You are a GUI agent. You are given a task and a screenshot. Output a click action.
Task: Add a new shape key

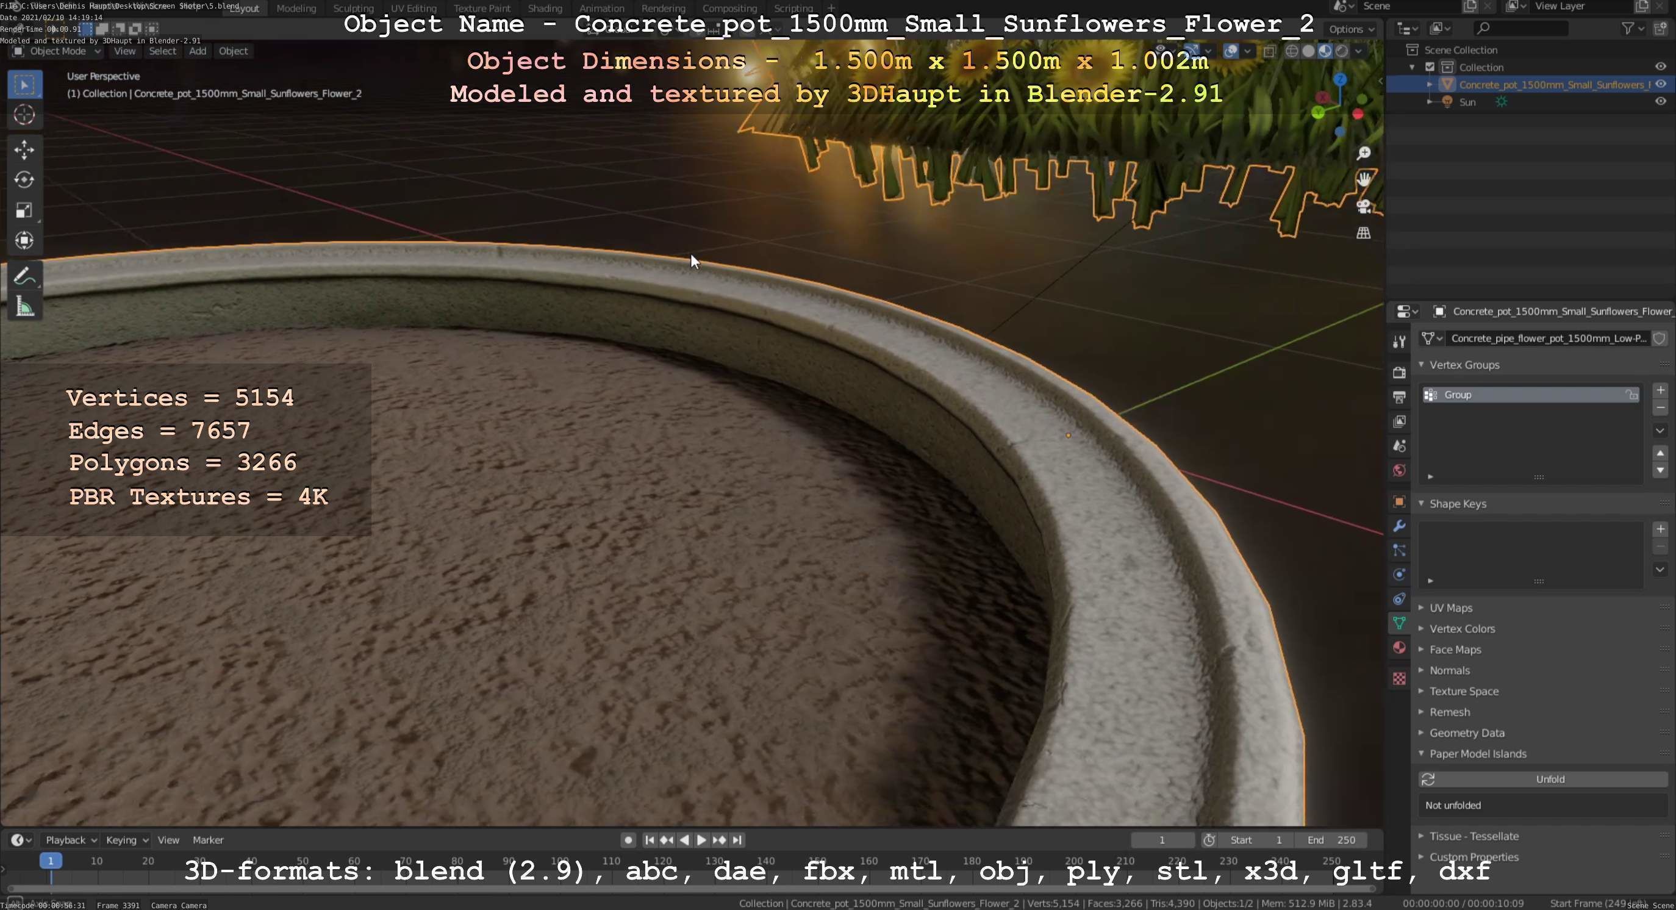click(1660, 529)
